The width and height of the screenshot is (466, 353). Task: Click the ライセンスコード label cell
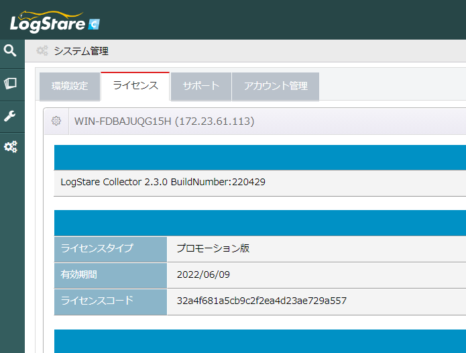111,302
